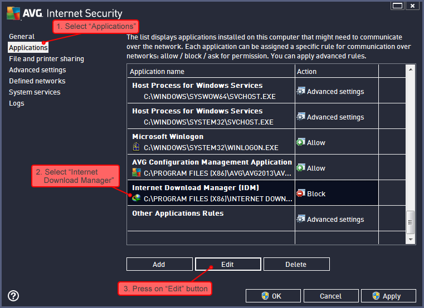Click the green Allow icon for Winlogon
This screenshot has width=424, height=308.
point(301,142)
